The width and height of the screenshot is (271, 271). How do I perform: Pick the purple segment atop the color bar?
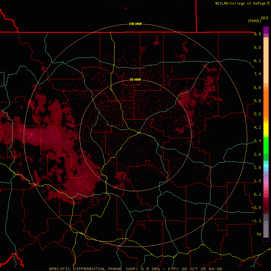266,30
